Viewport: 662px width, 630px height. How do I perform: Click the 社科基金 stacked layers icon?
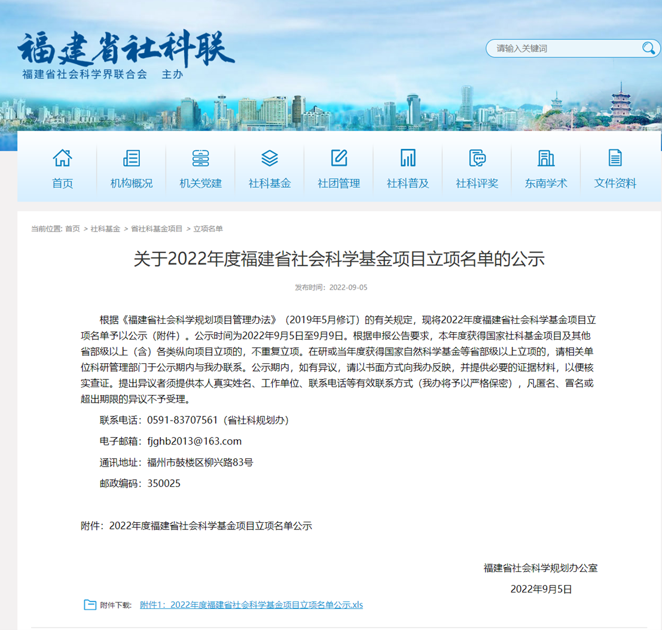[270, 158]
